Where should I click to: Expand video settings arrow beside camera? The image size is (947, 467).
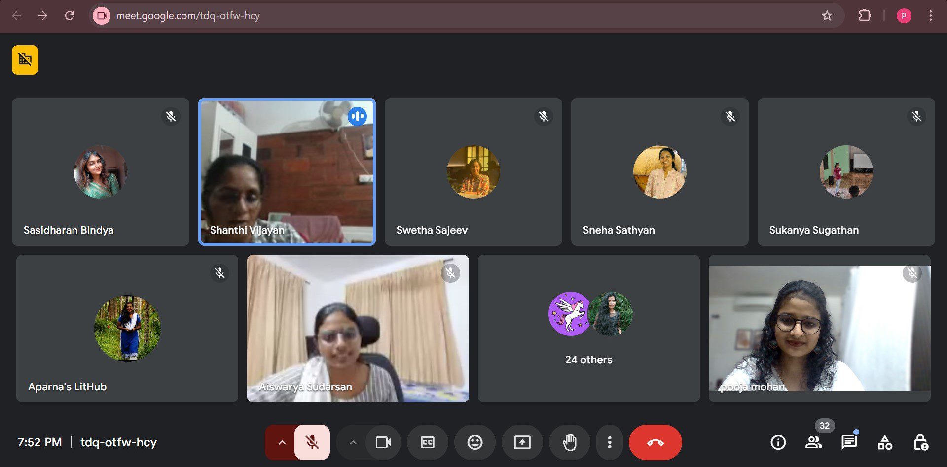(353, 442)
